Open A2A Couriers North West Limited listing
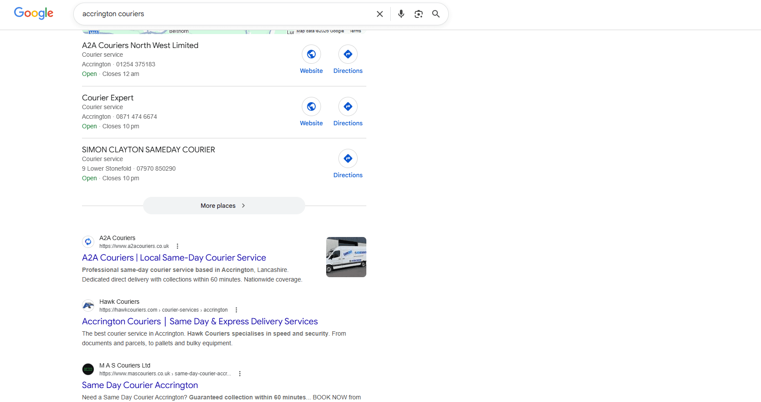Screen dimensions: 761x402 click(140, 45)
